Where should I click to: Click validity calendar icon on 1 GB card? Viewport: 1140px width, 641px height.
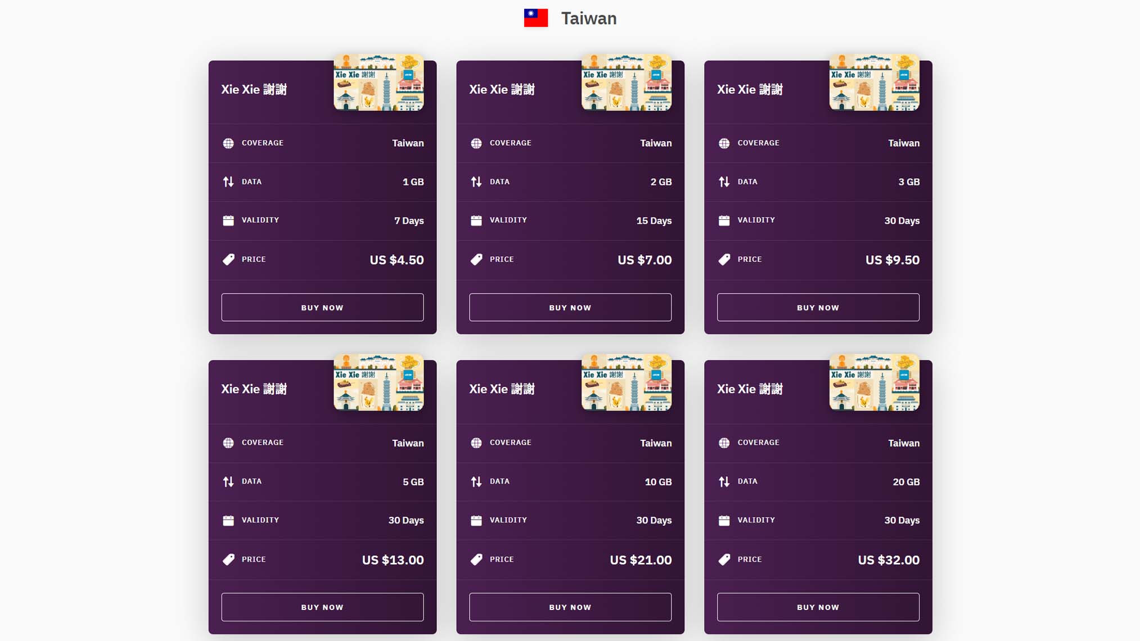(228, 220)
